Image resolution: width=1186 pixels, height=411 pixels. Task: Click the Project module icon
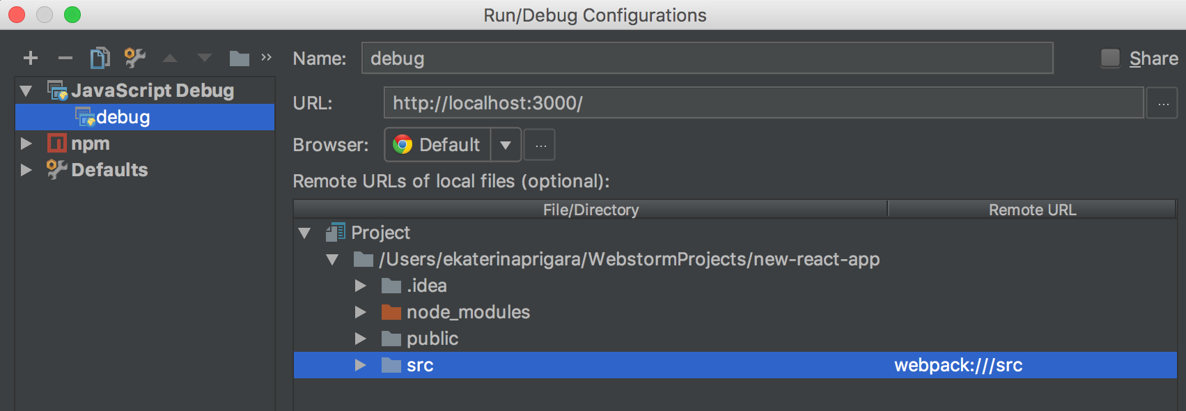point(336,232)
